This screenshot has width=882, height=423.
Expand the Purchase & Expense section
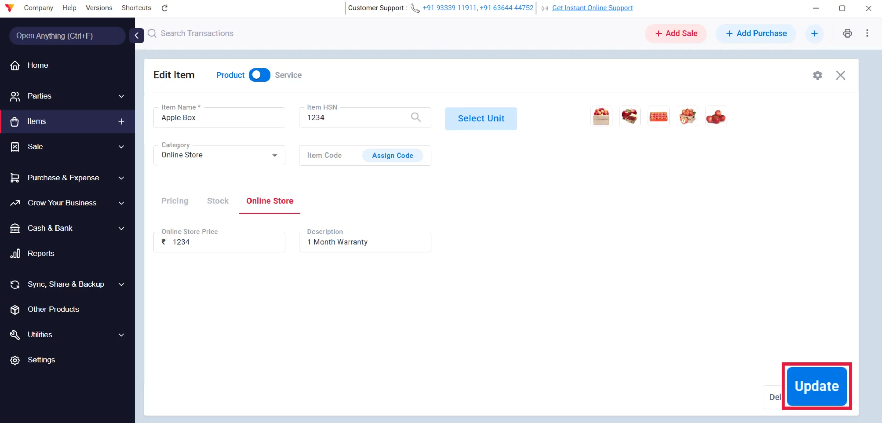(x=68, y=178)
